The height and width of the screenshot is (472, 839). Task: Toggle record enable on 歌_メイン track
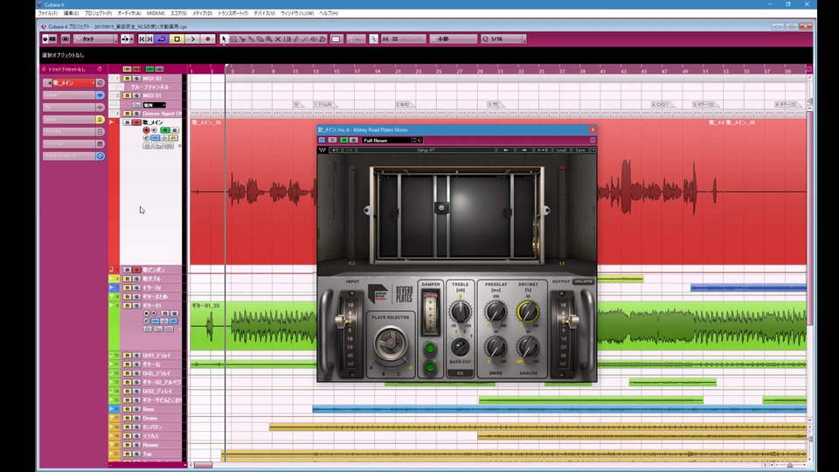(146, 130)
